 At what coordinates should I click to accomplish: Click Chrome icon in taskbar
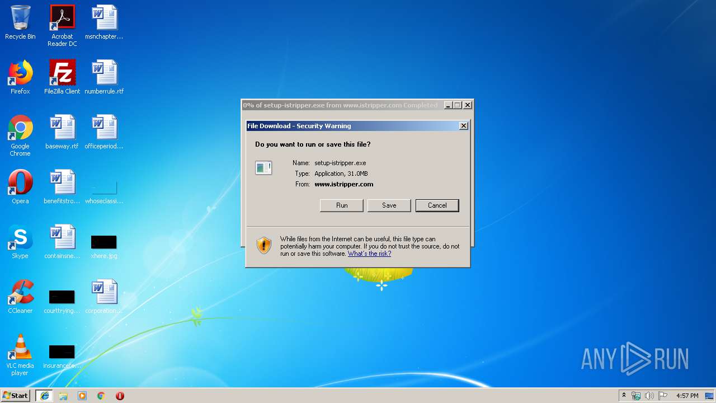pyautogui.click(x=101, y=396)
